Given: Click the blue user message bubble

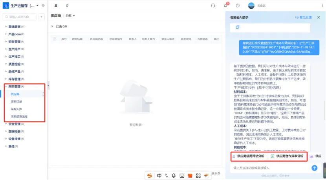Looking at the screenshot, I should click(279, 48).
